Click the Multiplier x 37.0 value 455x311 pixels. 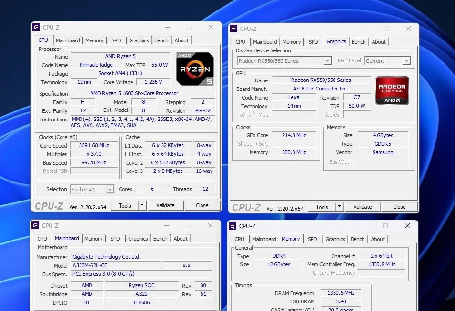point(94,154)
